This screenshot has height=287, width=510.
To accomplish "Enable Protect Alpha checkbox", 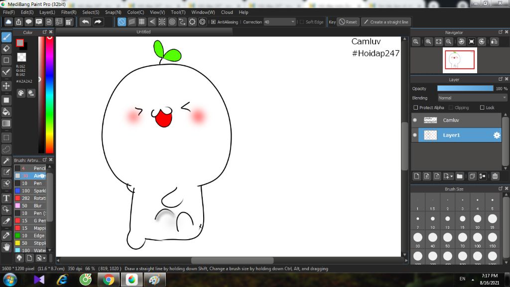I will pyautogui.click(x=415, y=108).
